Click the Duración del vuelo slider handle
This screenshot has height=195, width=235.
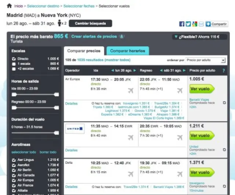[56, 132]
